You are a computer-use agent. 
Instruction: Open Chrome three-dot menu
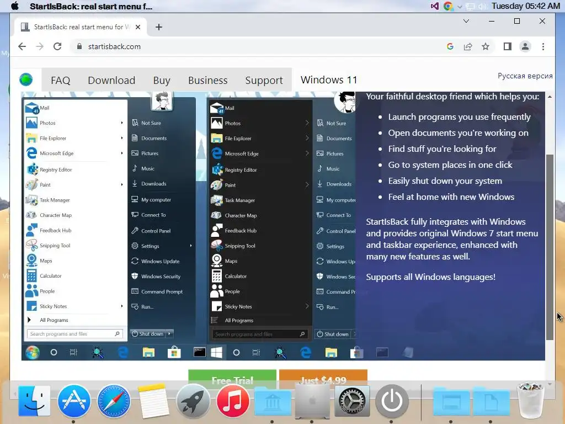point(543,46)
